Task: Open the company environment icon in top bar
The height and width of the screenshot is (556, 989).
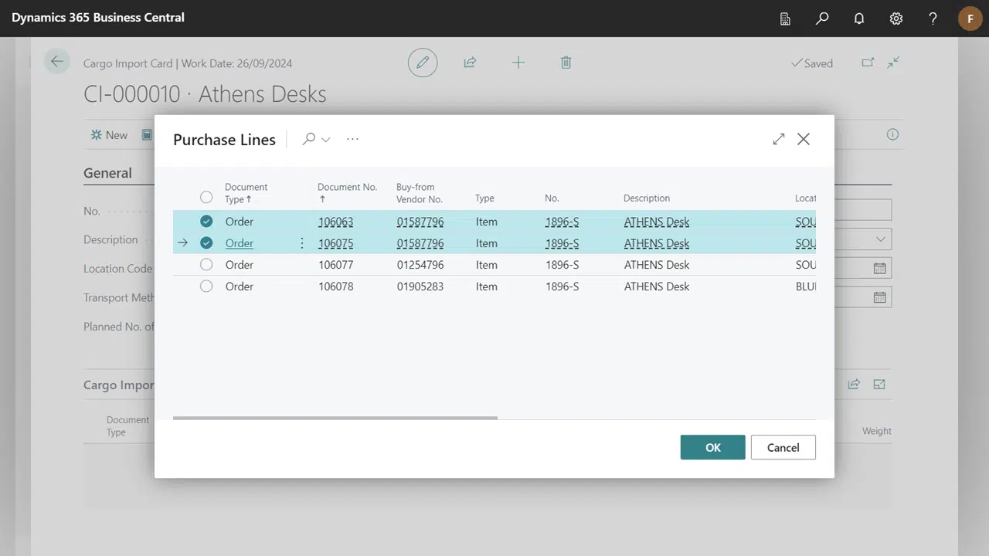Action: [x=785, y=19]
